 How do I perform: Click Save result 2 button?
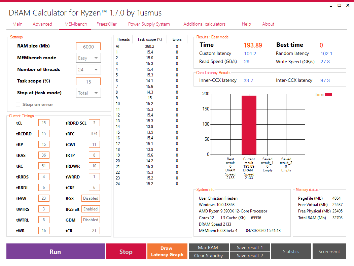[250, 255]
